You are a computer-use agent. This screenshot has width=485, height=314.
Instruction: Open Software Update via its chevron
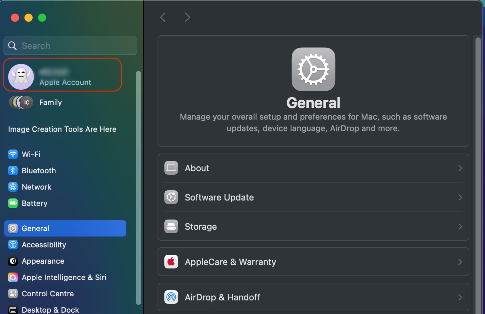[460, 197]
